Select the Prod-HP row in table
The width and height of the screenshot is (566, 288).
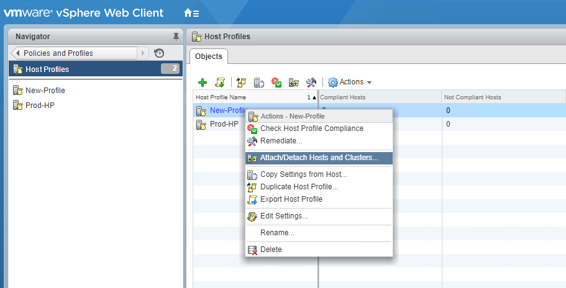[x=224, y=124]
